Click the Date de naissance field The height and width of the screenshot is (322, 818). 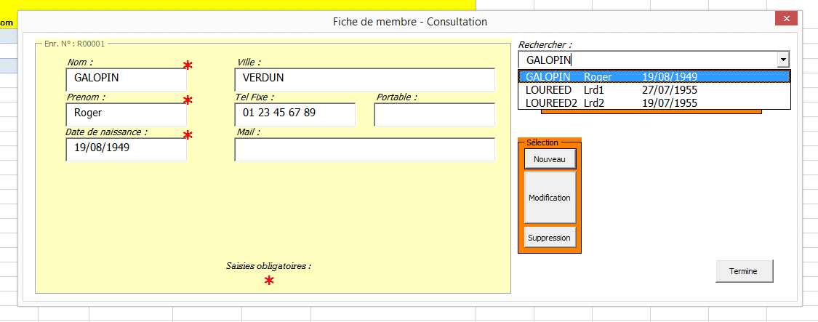coord(127,149)
